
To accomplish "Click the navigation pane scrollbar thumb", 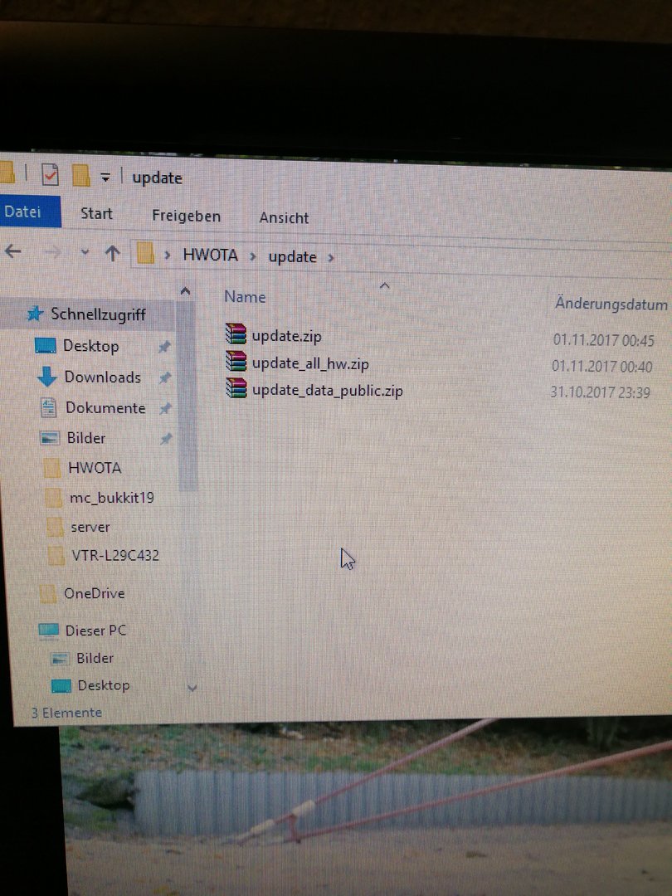I will pos(187,396).
